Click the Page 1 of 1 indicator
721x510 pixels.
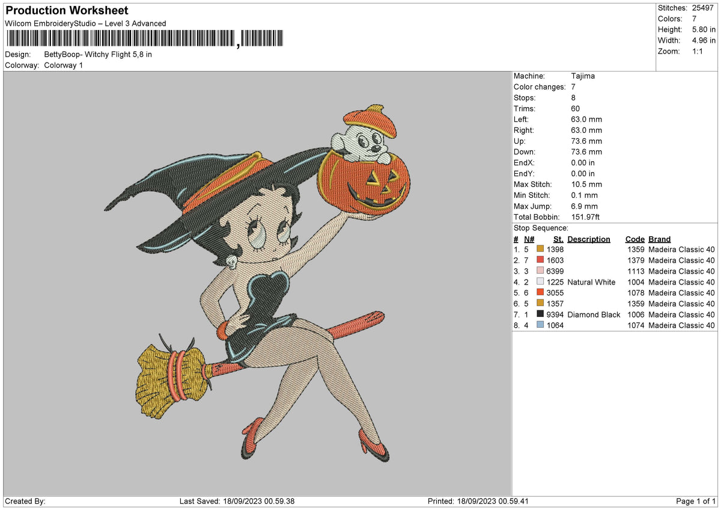(x=696, y=501)
